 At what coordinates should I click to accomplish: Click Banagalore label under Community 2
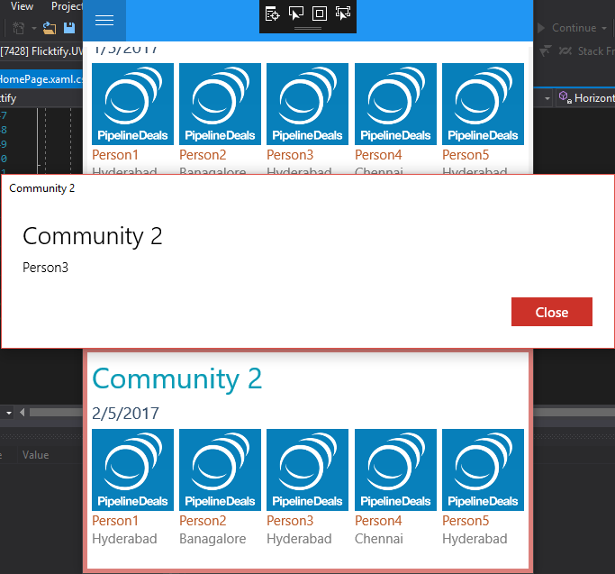pyautogui.click(x=213, y=539)
